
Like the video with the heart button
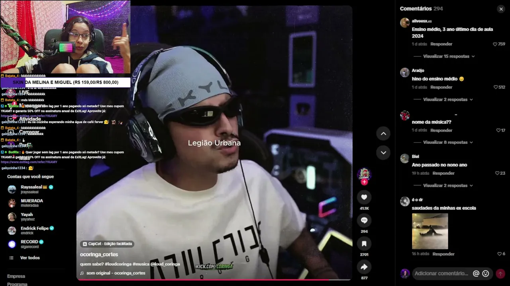pos(364,197)
